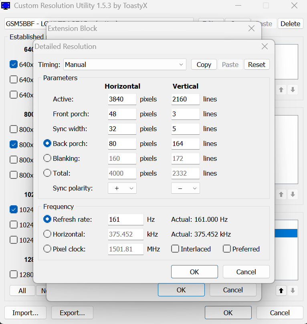307x324 pixels.
Task: Cancel the Detailed Resolution dialog
Action: pos(246,272)
